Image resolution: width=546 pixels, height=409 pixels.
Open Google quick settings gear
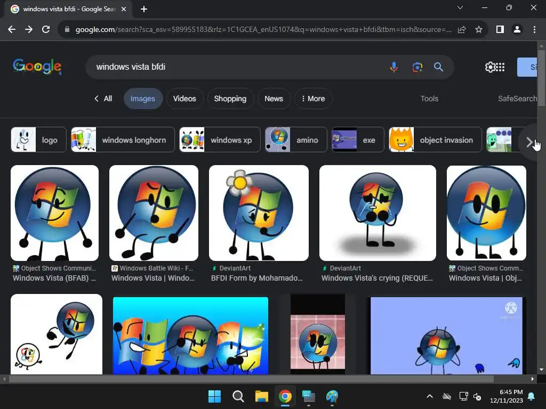pyautogui.click(x=490, y=67)
